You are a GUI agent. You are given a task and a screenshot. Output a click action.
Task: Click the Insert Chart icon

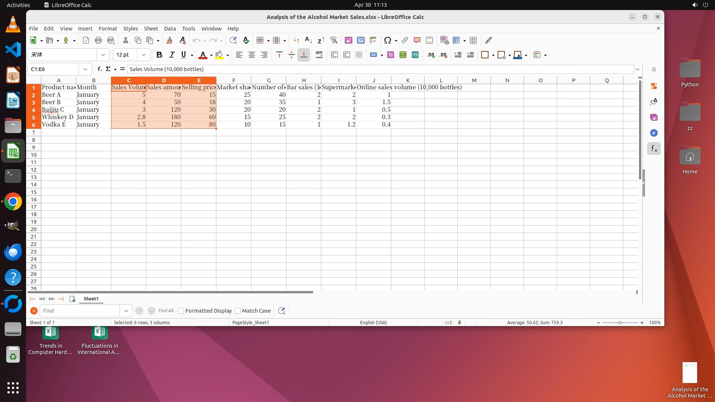click(x=360, y=40)
